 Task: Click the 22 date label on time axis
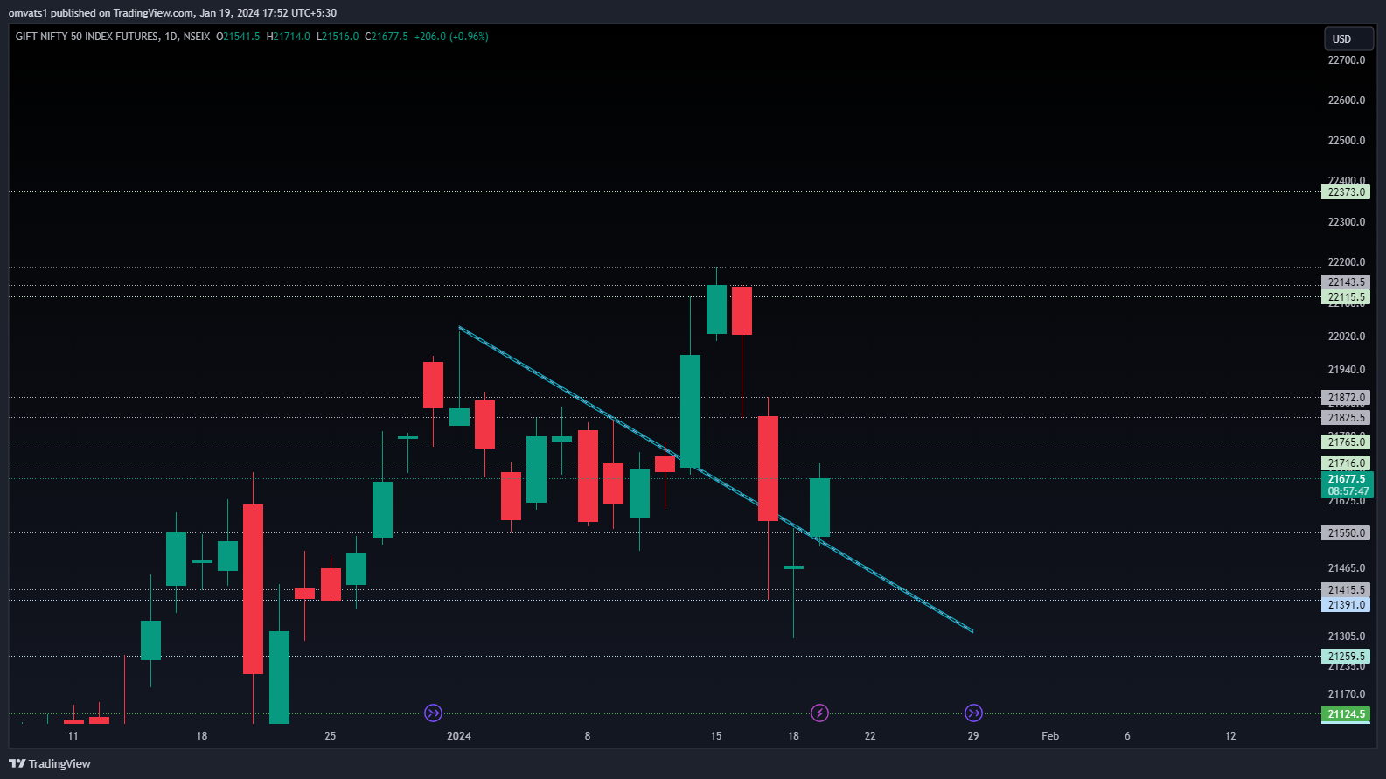[870, 736]
